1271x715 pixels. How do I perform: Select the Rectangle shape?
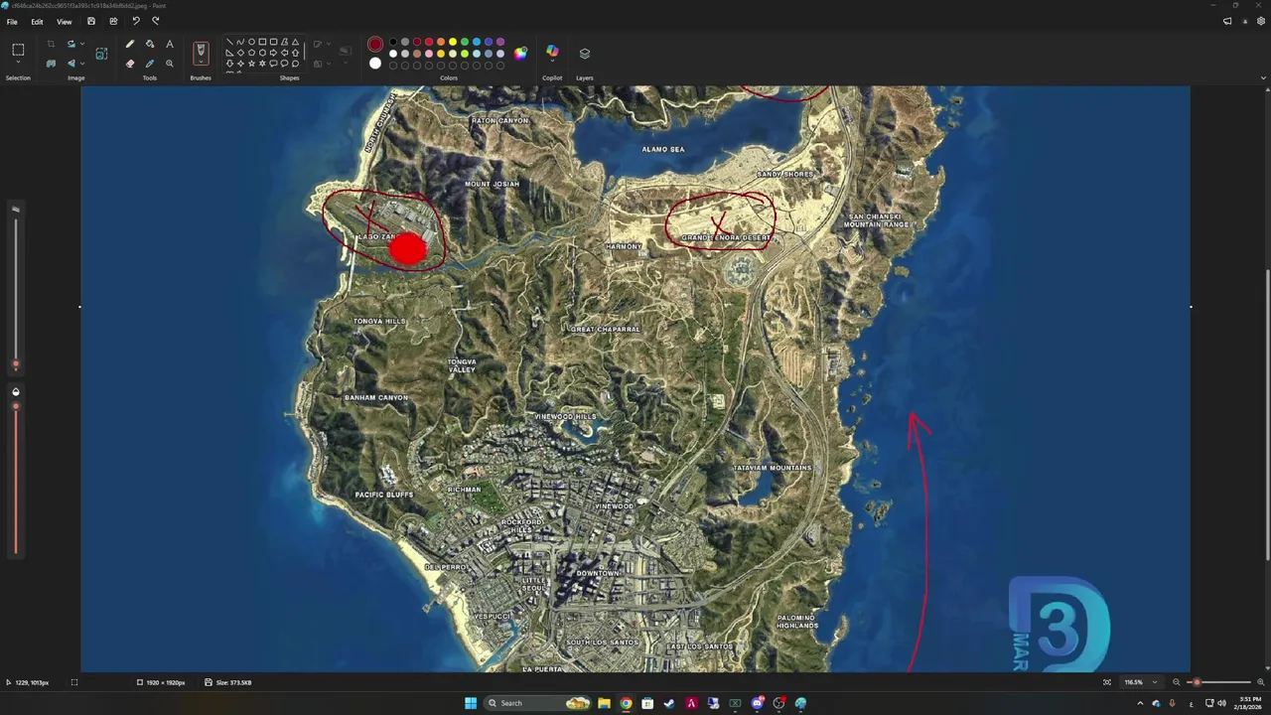click(262, 42)
